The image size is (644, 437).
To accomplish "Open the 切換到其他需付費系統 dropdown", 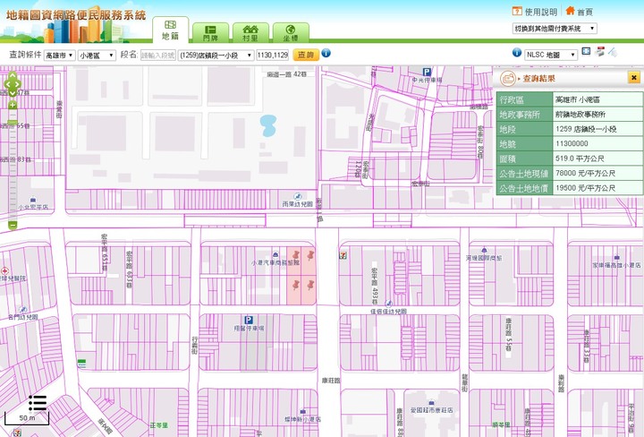I will tap(555, 29).
